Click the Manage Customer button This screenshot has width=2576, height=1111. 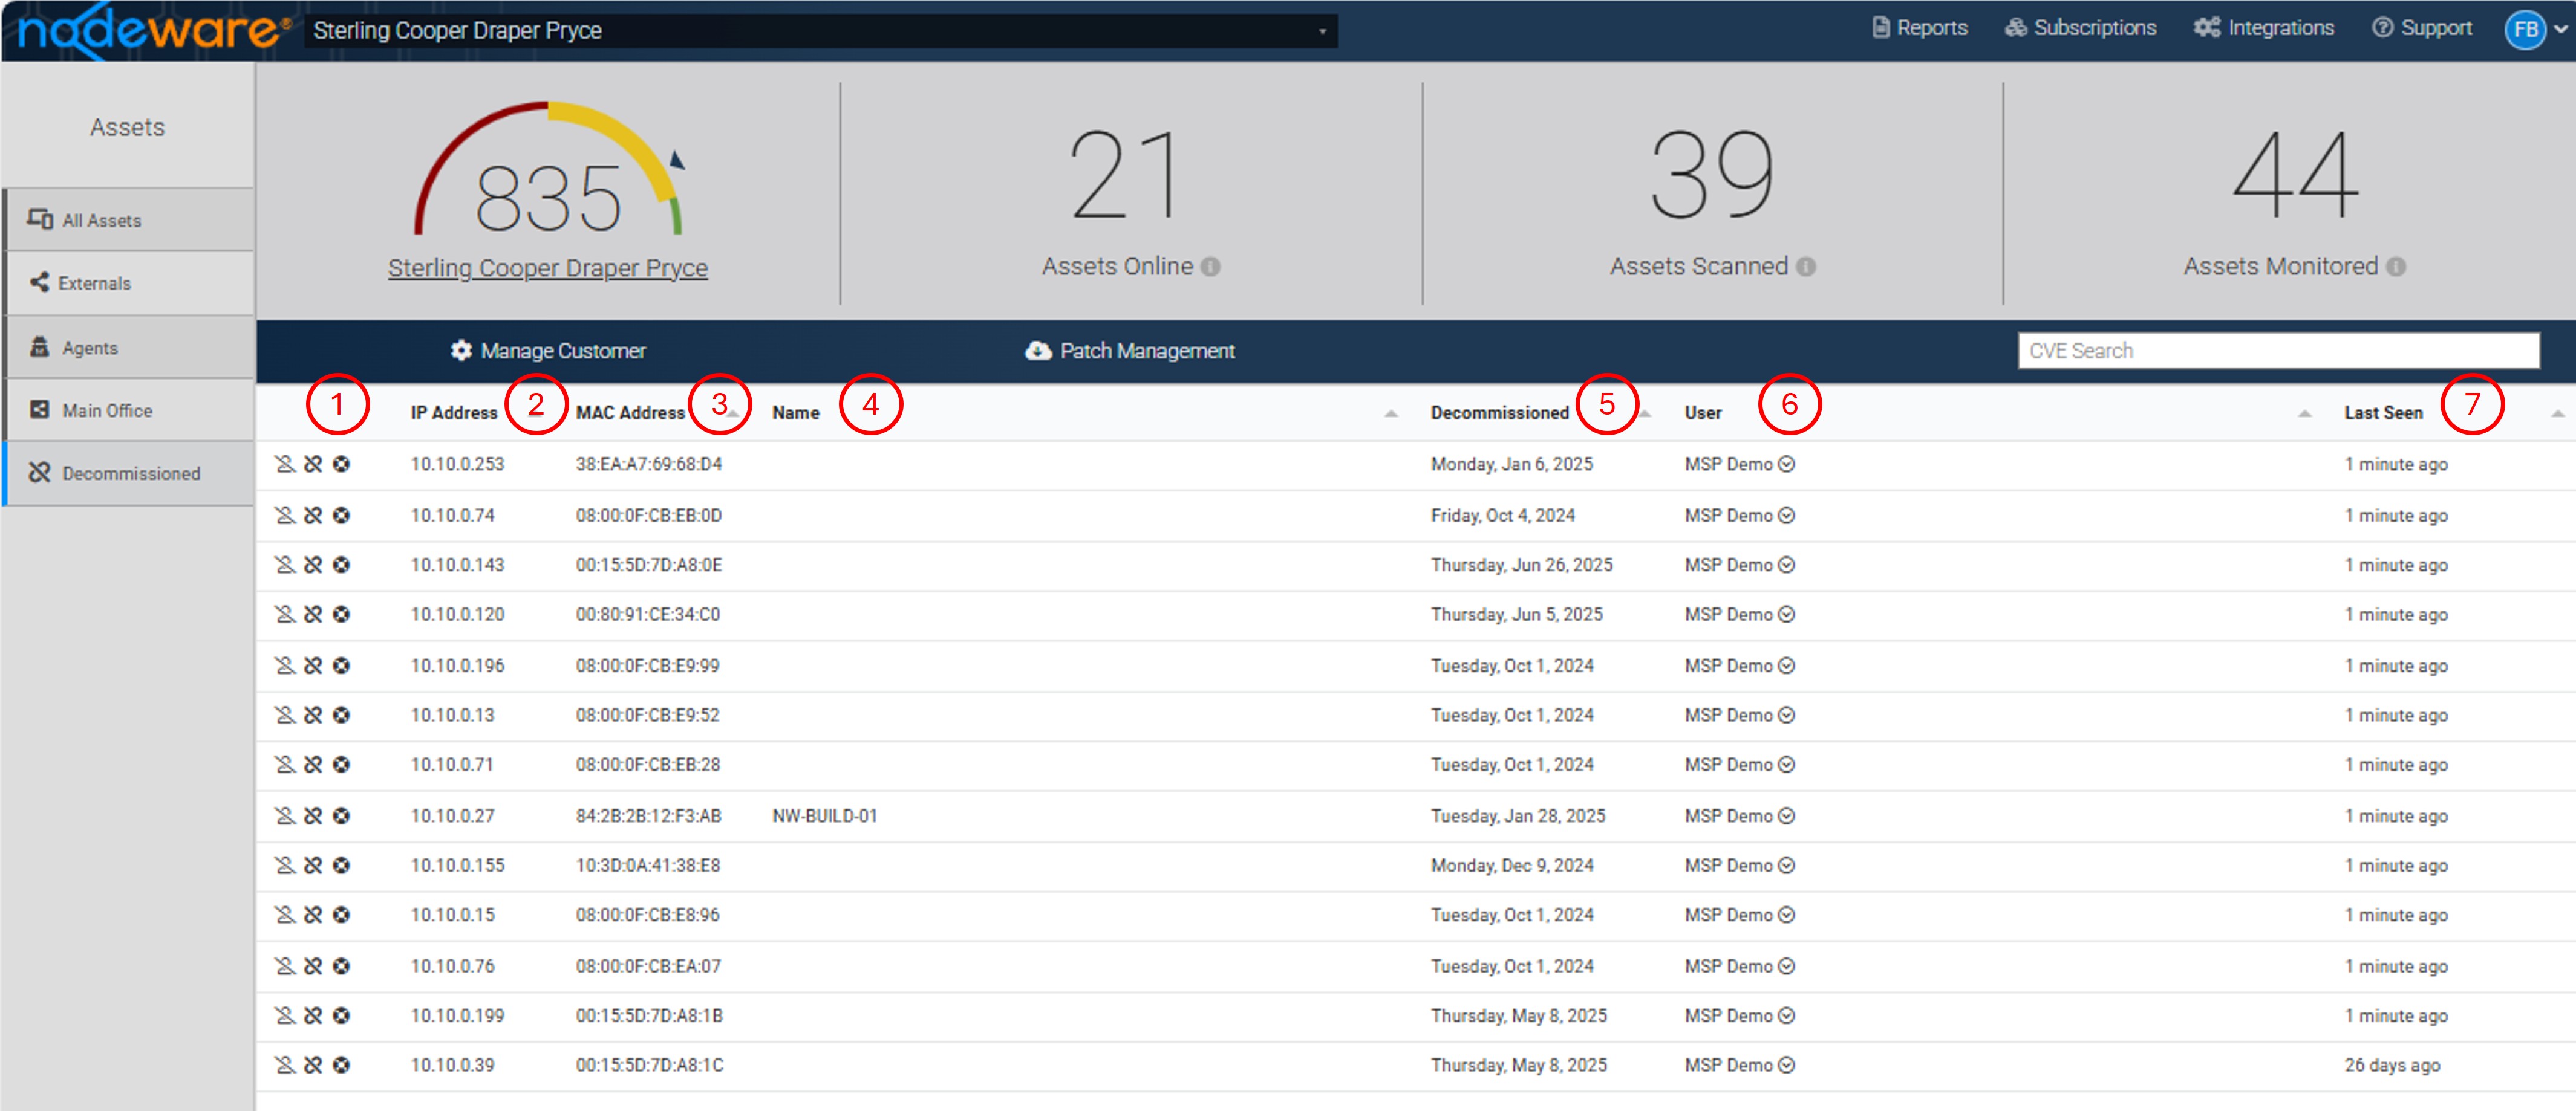[548, 351]
